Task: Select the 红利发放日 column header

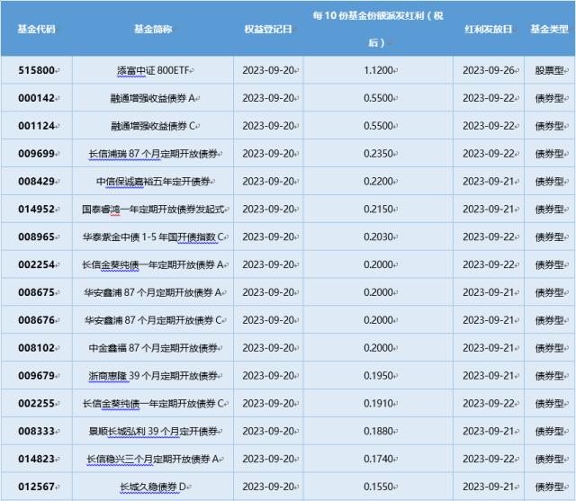Action: (x=489, y=29)
